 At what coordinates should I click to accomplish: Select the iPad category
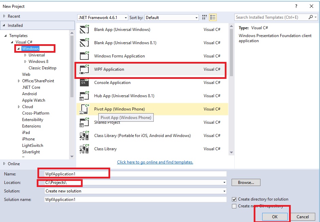pyautogui.click(x=26, y=133)
